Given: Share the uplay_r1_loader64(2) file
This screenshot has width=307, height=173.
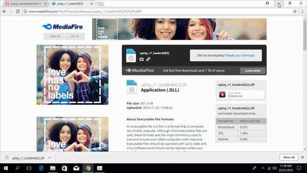Looking at the screenshot, I should (x=142, y=59).
